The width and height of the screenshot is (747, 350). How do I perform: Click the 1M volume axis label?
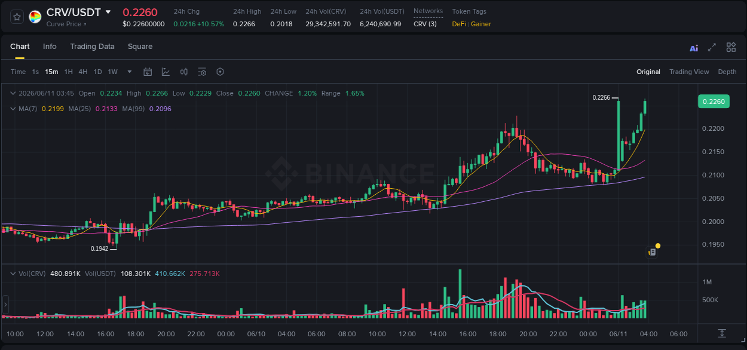coord(707,282)
